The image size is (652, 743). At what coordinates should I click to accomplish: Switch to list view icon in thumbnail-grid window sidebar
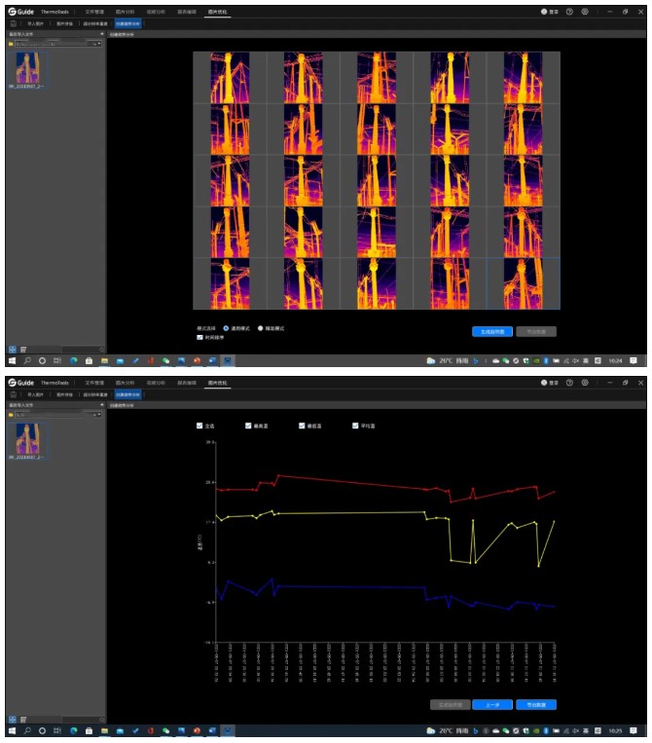pos(23,350)
